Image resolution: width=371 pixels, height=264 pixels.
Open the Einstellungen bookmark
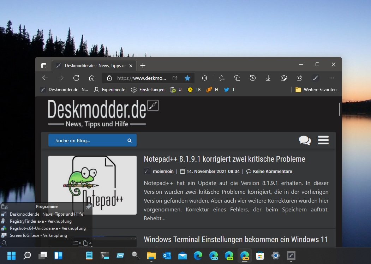click(148, 90)
